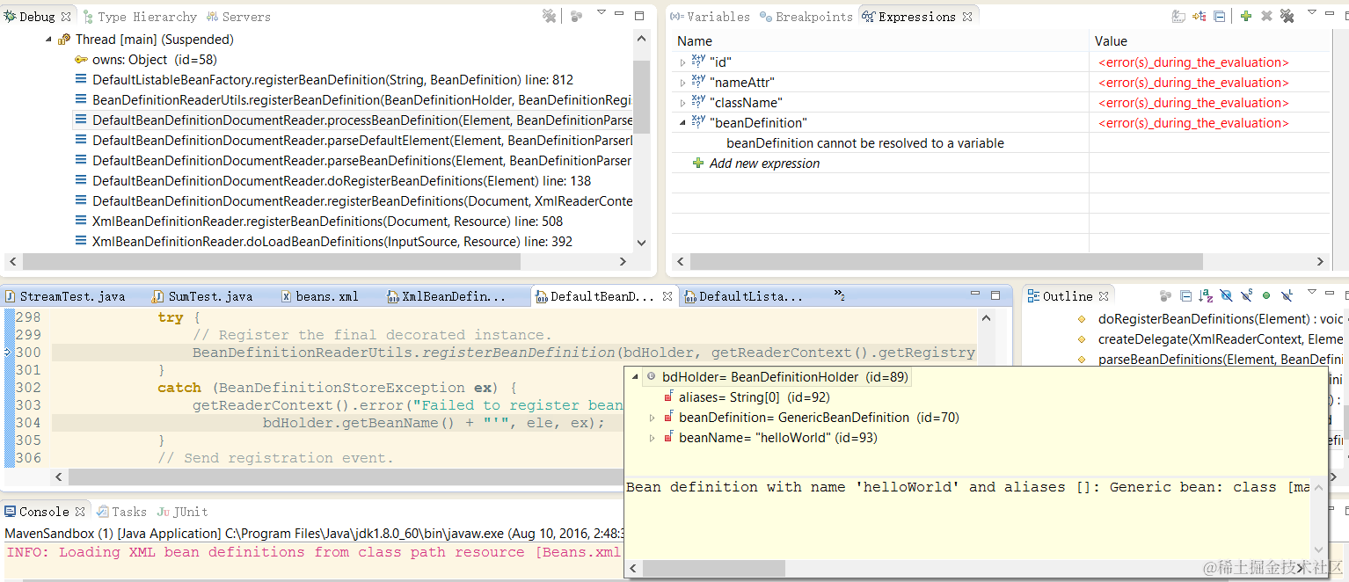The image size is (1349, 582).
Task: Select aliases= String[0] (id=92) in popup
Action: pyautogui.click(x=754, y=397)
